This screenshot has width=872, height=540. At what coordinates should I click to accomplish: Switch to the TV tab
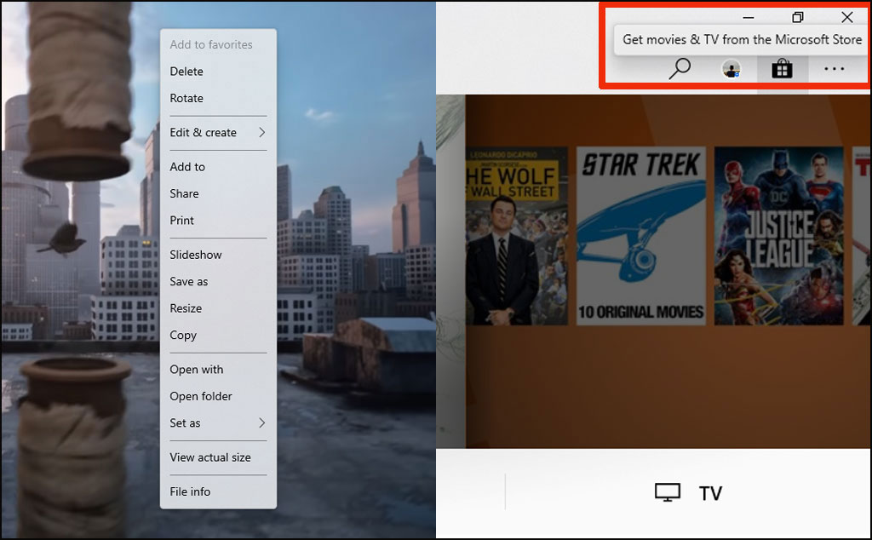[709, 493]
